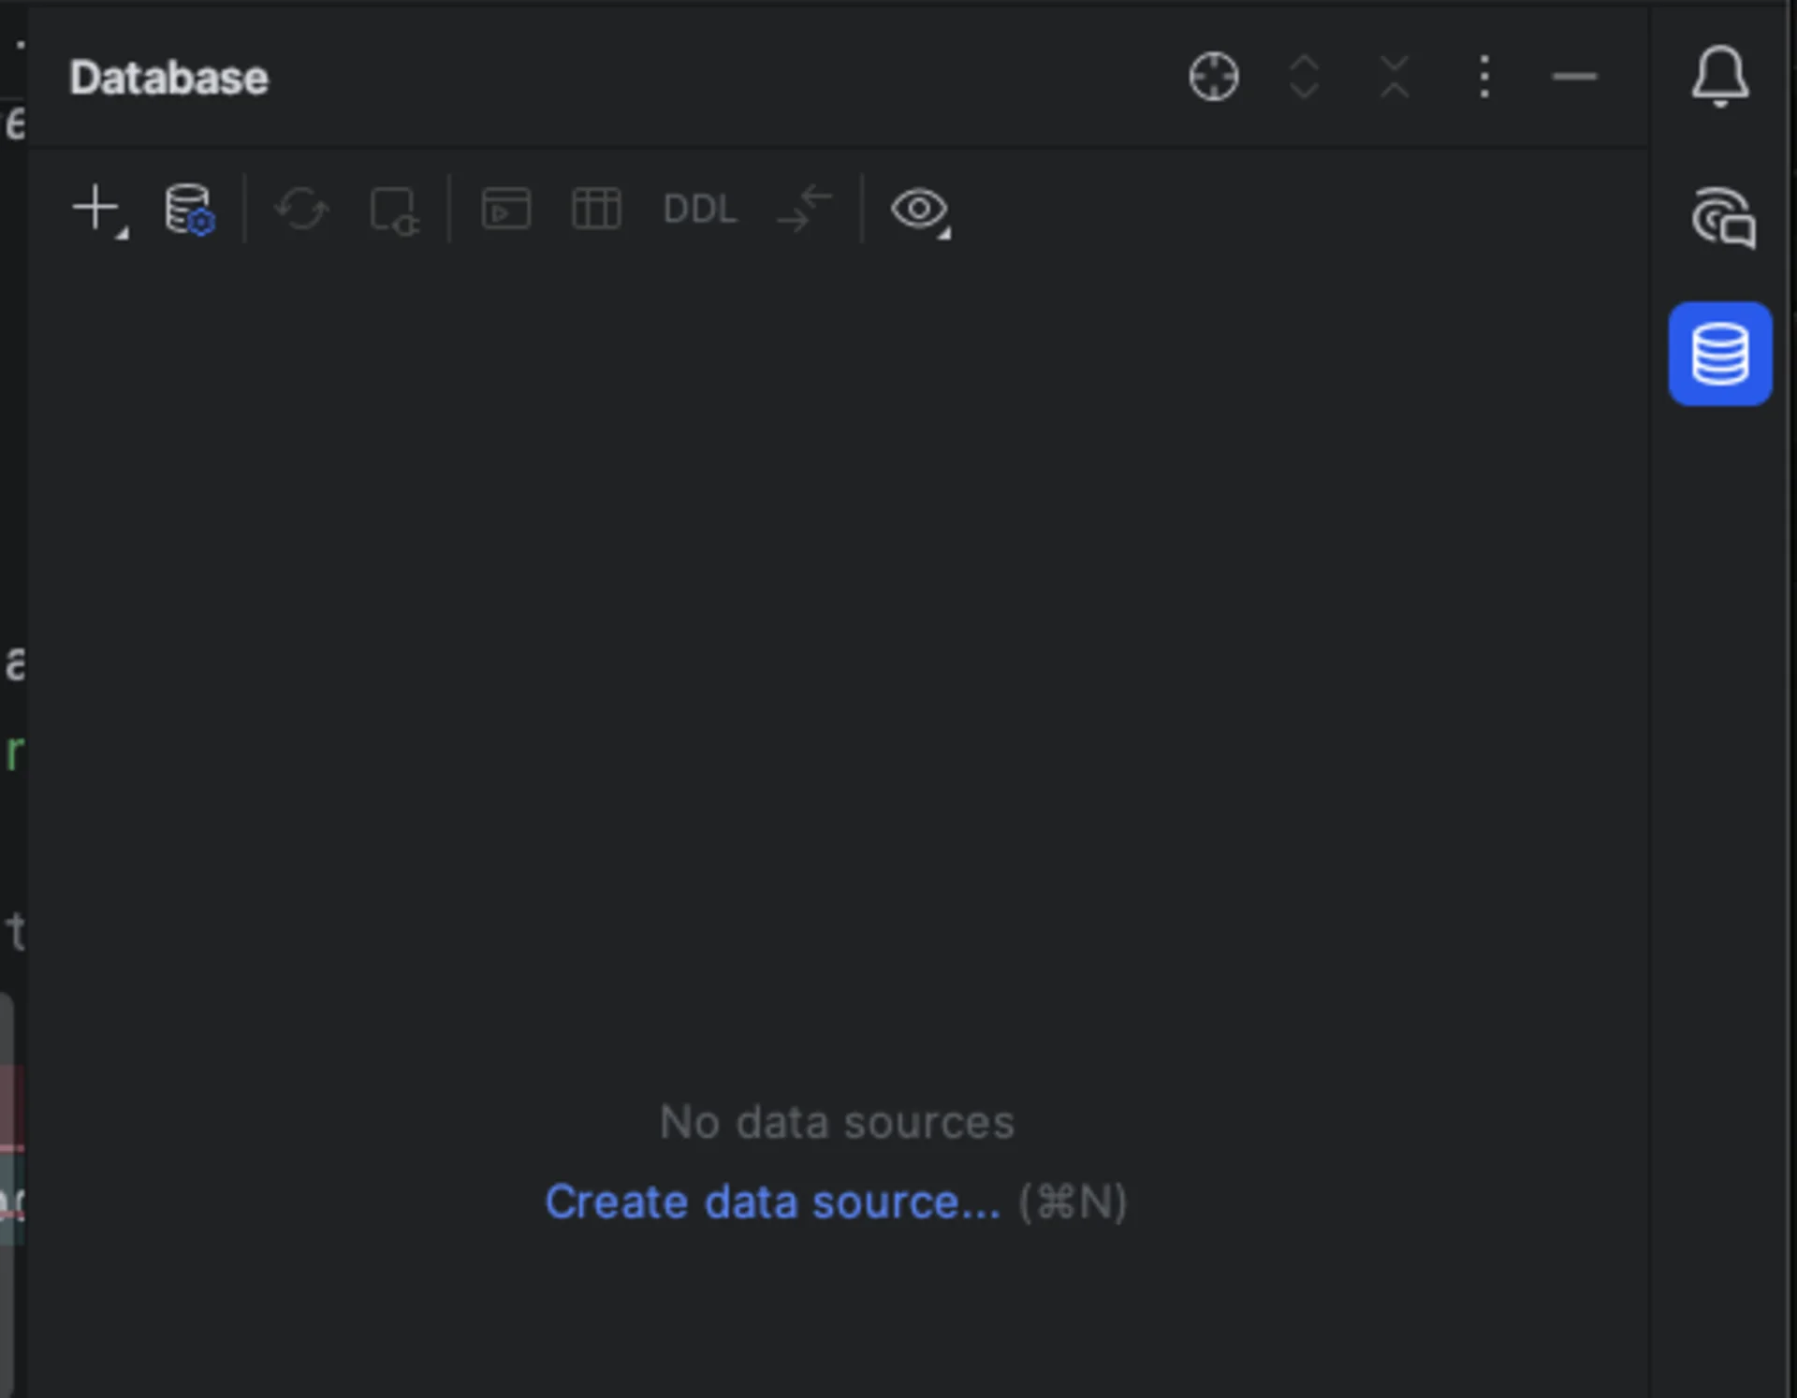This screenshot has height=1398, width=1797.
Task: Click the Create data source link
Action: [x=772, y=1202]
